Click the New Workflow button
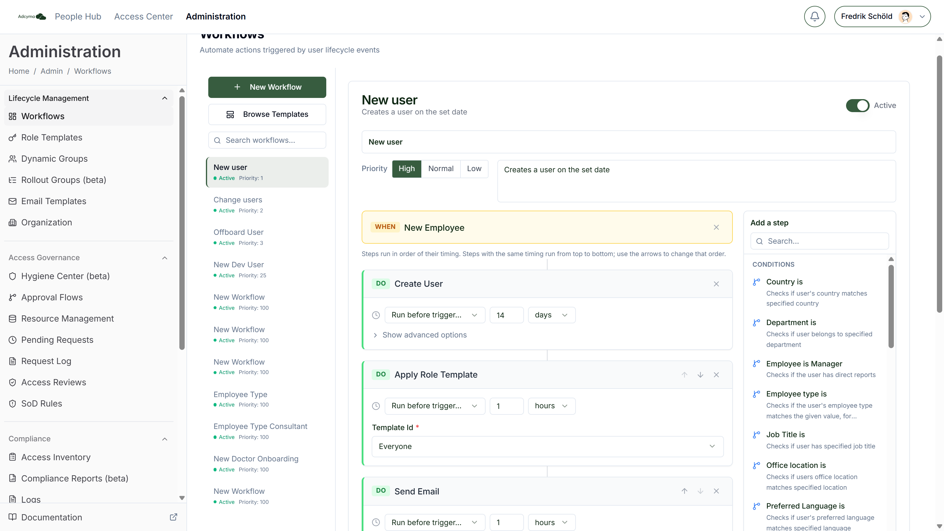The width and height of the screenshot is (944, 531). click(x=267, y=87)
